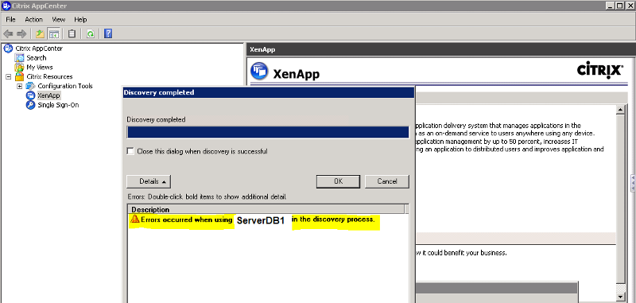The width and height of the screenshot is (636, 303).
Task: Click the Description column header
Action: click(x=267, y=209)
